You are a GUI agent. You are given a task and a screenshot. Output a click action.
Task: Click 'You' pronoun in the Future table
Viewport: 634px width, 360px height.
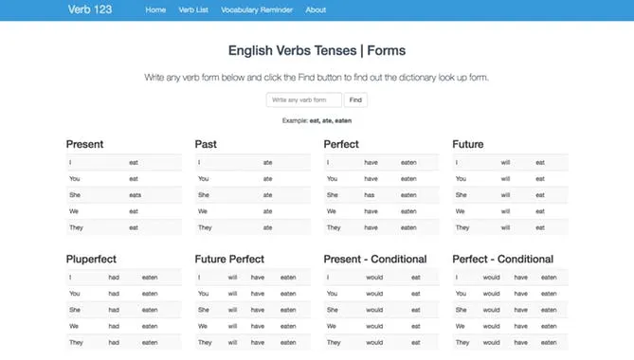tap(461, 179)
